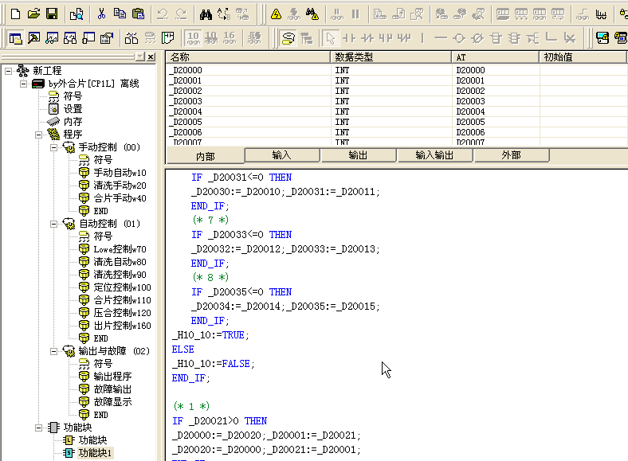Click the cross-reference report icon
The width and height of the screenshot is (628, 461).
(x=131, y=38)
